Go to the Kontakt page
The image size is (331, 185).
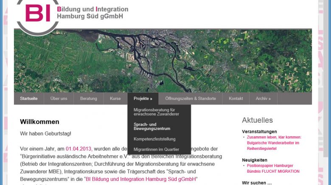(x=236, y=98)
